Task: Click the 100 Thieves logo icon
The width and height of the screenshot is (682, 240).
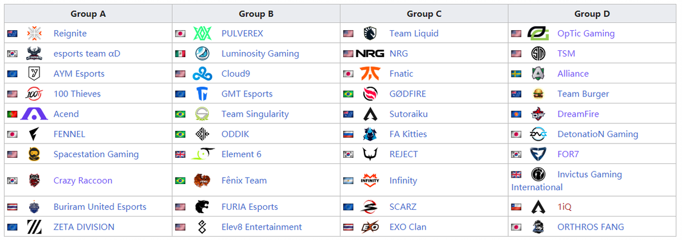Action: (34, 94)
